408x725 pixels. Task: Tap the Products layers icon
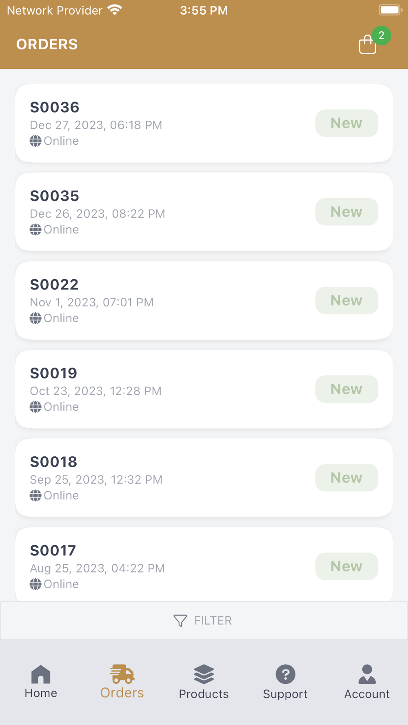click(x=204, y=674)
